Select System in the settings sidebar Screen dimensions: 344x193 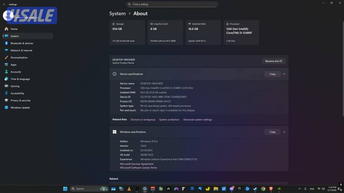tap(28, 36)
